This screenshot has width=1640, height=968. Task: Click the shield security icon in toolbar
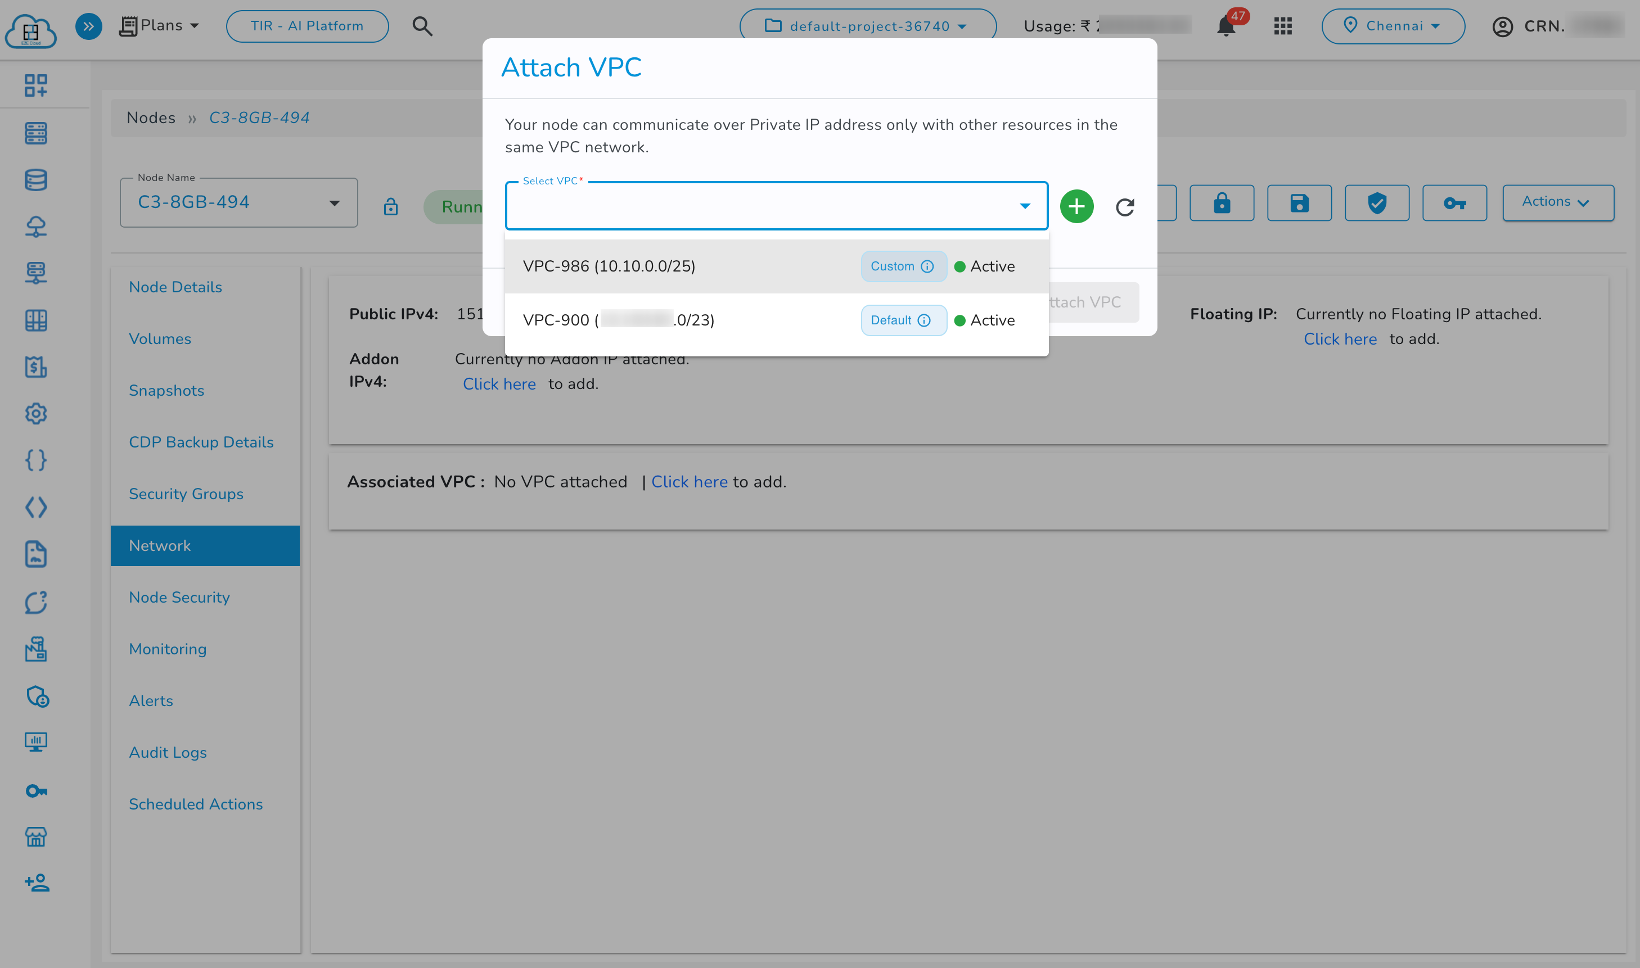click(1376, 203)
